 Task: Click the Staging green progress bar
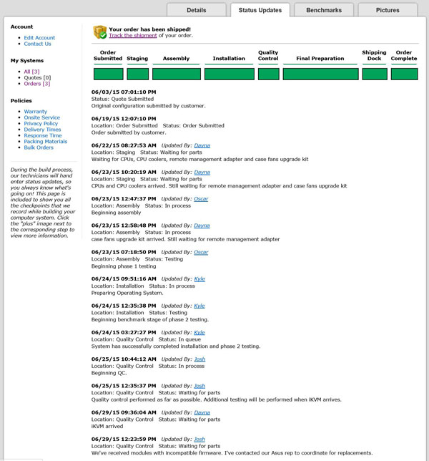pyautogui.click(x=138, y=74)
